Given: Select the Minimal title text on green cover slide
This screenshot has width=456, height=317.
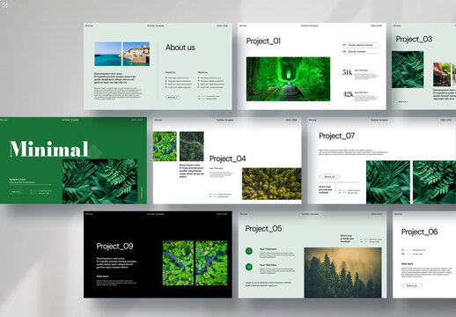Looking at the screenshot, I should coord(48,149).
